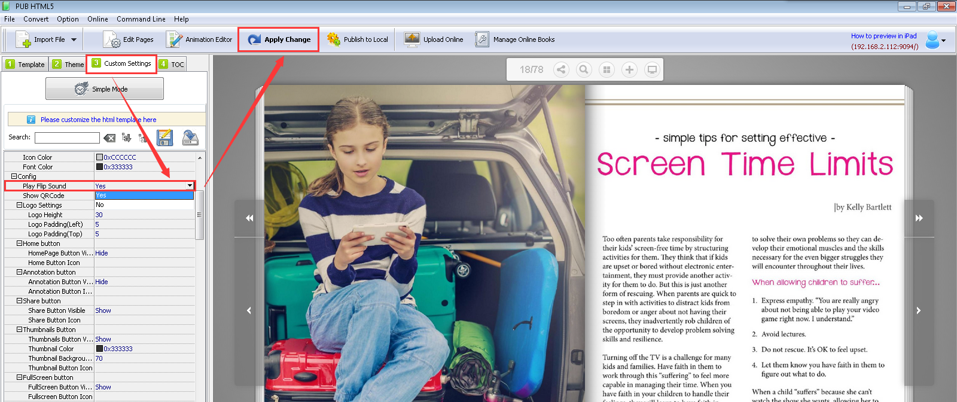The image size is (957, 402).
Task: Click 'Please customize the html template here' link
Action: 98,120
